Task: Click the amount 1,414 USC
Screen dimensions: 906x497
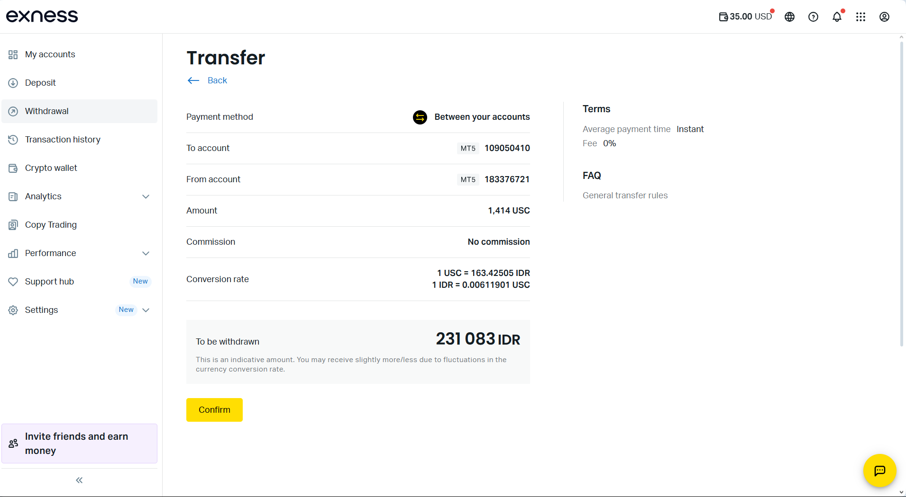Action: [509, 211]
